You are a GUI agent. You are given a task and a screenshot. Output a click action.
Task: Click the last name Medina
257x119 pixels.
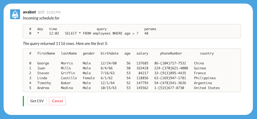[67, 88]
